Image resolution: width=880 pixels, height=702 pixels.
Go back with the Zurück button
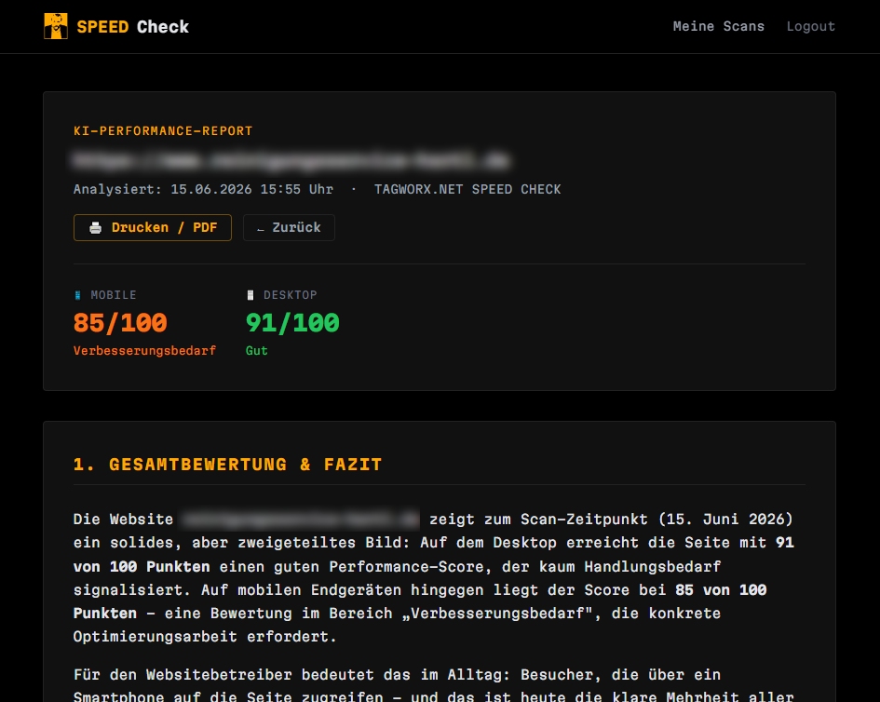tap(289, 227)
